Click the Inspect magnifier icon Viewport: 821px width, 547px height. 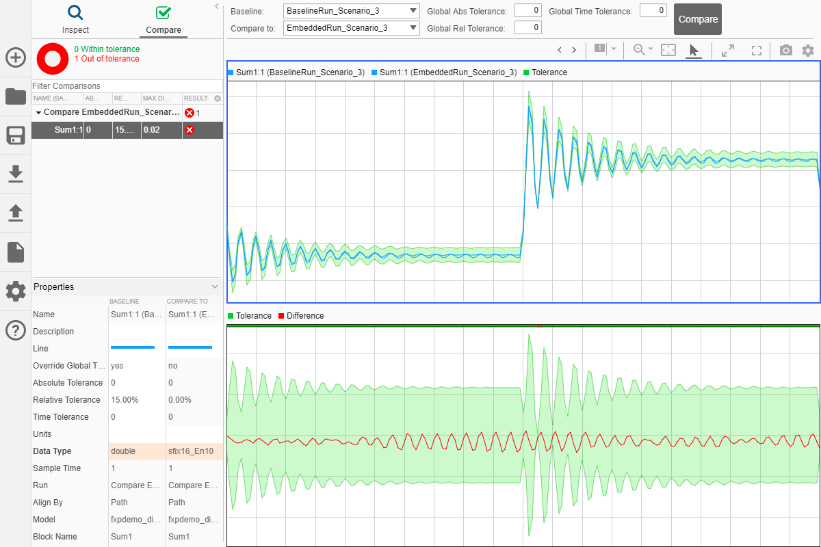click(75, 13)
